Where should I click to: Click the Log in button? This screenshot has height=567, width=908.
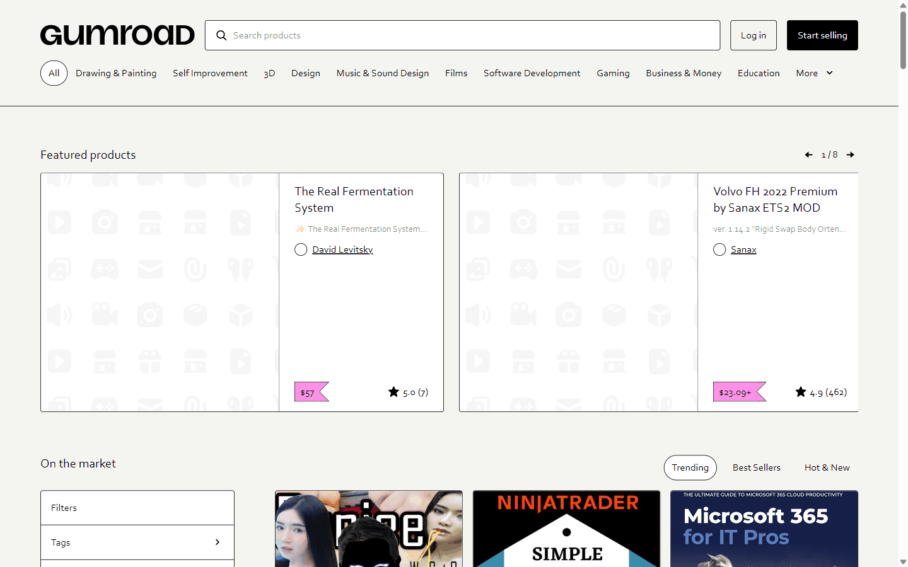[754, 35]
